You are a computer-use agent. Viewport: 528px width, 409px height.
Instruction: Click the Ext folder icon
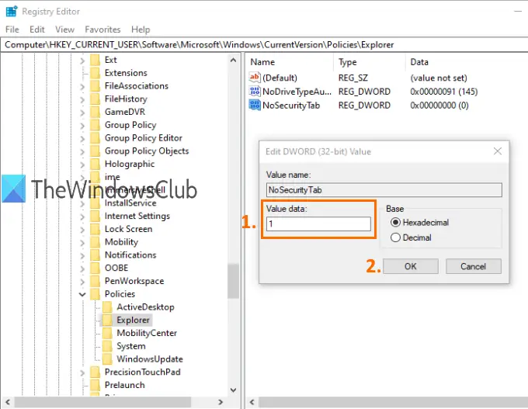coord(96,60)
